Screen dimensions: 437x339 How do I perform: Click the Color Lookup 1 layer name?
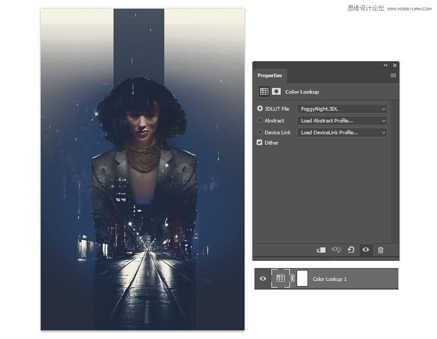[x=330, y=279]
